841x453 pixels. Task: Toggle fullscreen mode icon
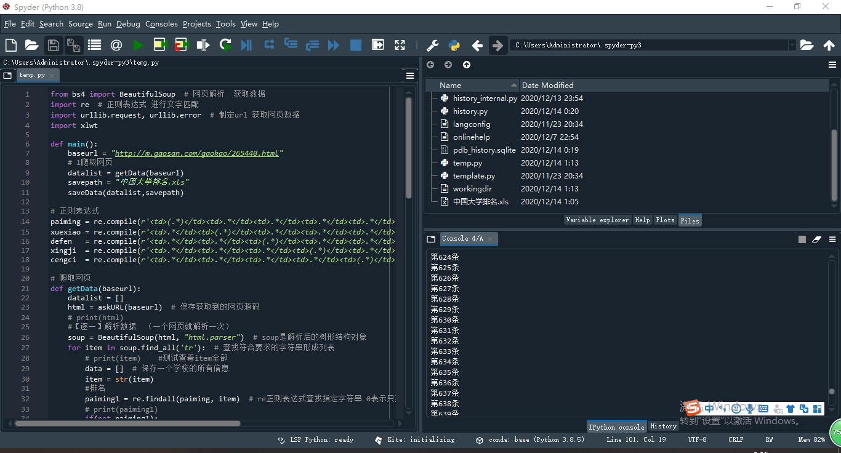coord(400,45)
